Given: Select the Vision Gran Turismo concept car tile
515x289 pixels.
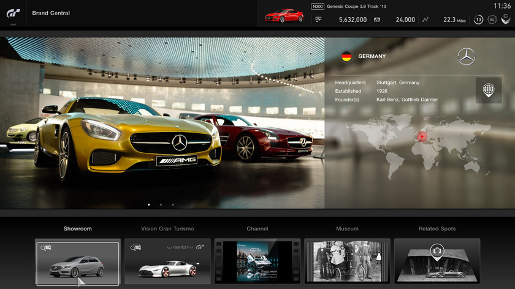Looking at the screenshot, I should 167,261.
